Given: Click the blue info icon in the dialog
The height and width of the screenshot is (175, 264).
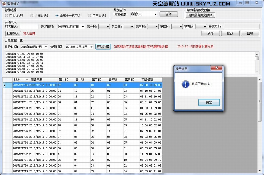Looking at the screenshot, I should pos(185,84).
